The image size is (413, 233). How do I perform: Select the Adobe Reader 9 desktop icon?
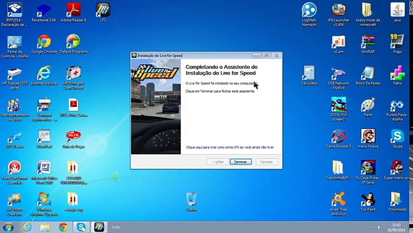coord(73,12)
